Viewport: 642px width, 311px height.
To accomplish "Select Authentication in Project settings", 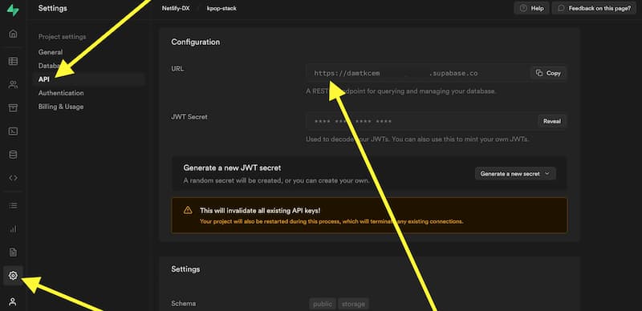I will [61, 93].
